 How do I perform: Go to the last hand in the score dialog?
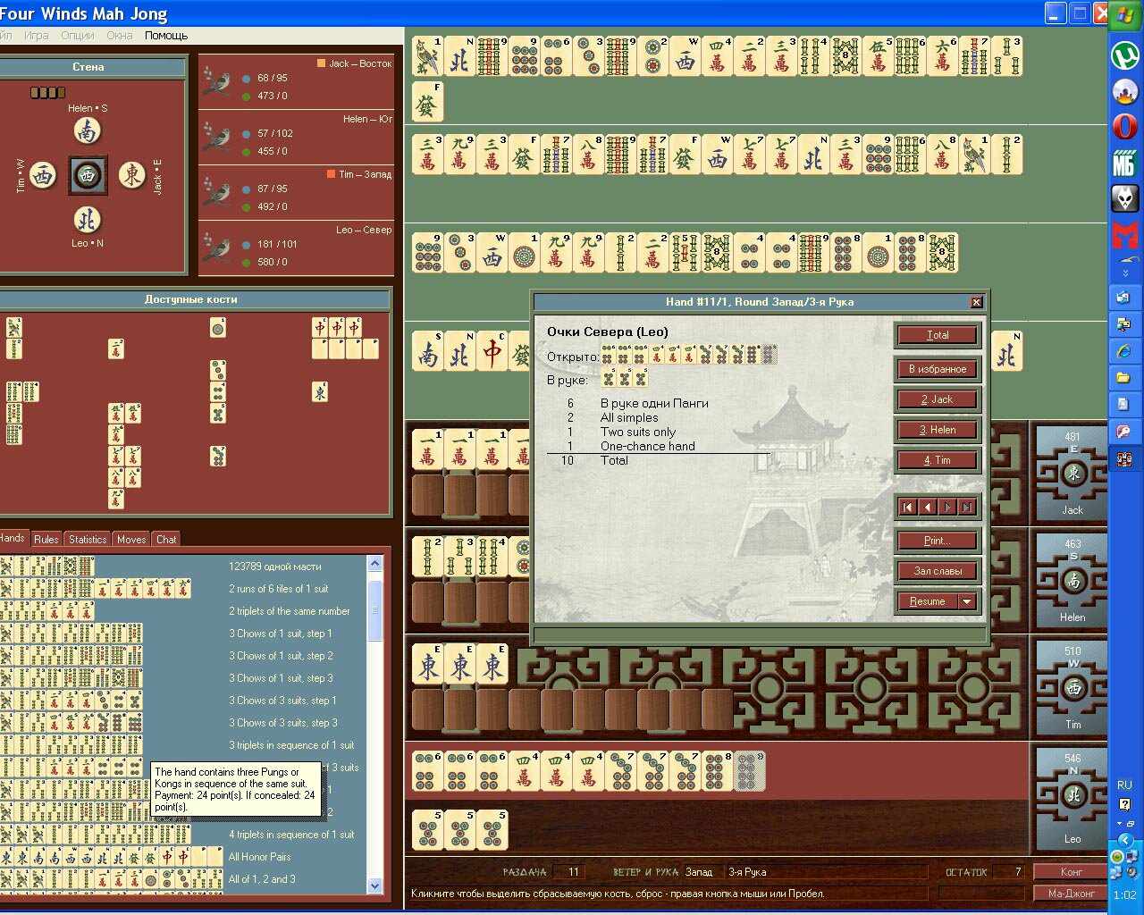tap(967, 507)
